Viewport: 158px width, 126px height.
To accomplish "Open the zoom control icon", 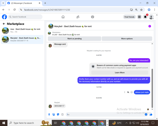I will point(136,10).
